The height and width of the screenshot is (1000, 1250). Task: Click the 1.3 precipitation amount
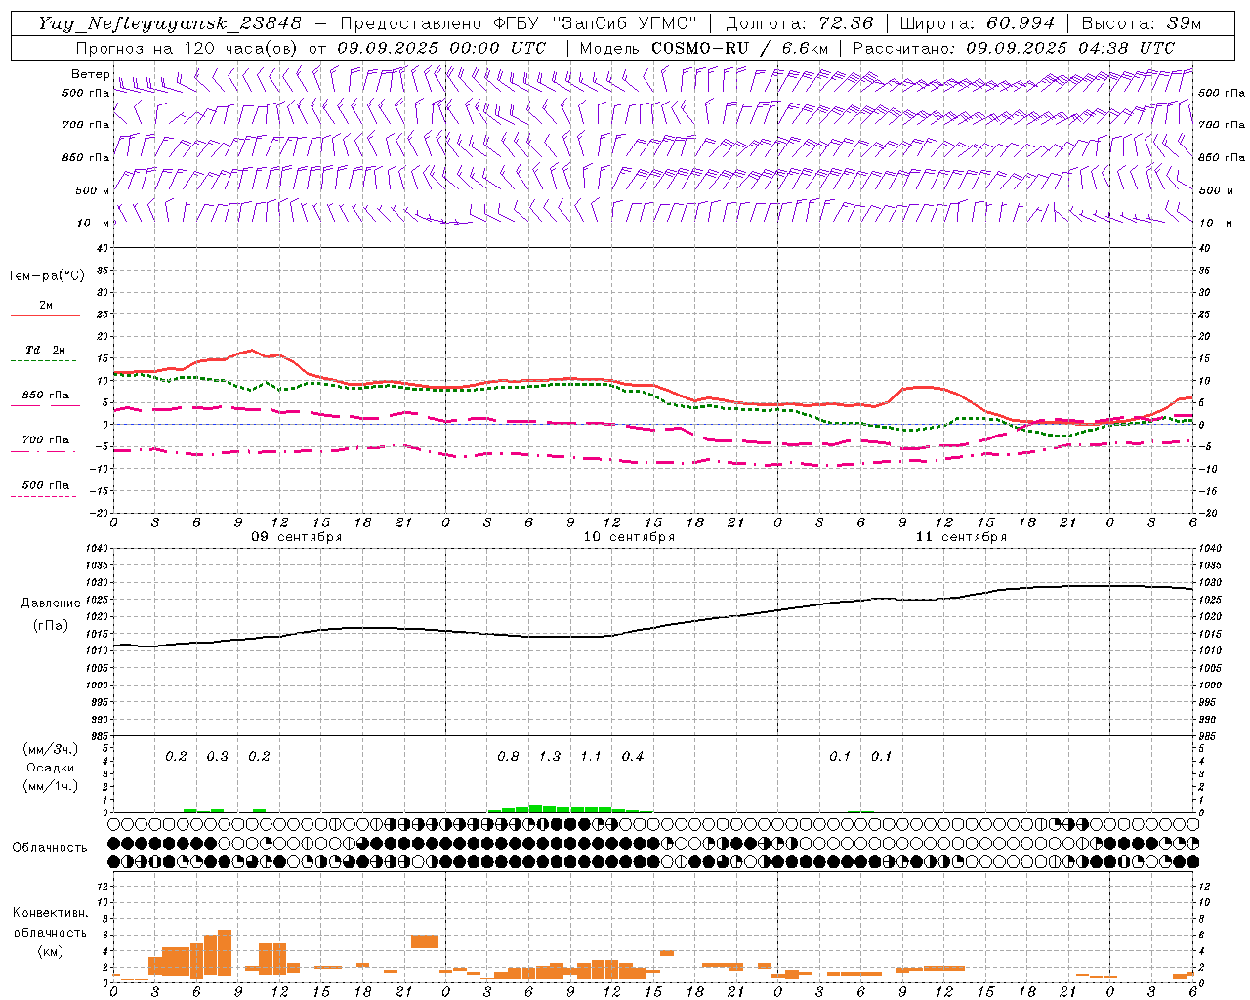(550, 756)
